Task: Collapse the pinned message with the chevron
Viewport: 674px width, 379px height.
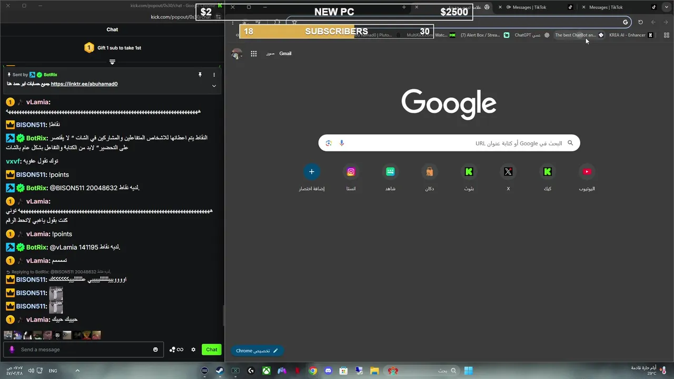Action: pyautogui.click(x=214, y=86)
